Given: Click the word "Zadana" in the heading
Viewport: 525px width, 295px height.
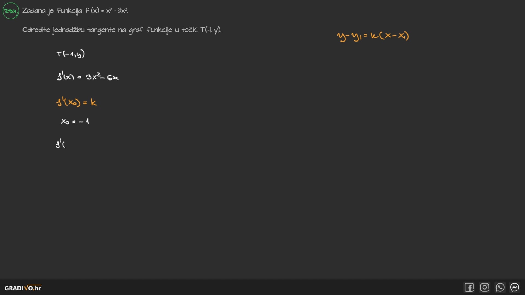Looking at the screenshot, I should tap(34, 11).
